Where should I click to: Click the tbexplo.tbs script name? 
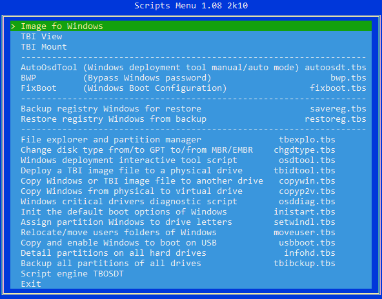(x=307, y=140)
